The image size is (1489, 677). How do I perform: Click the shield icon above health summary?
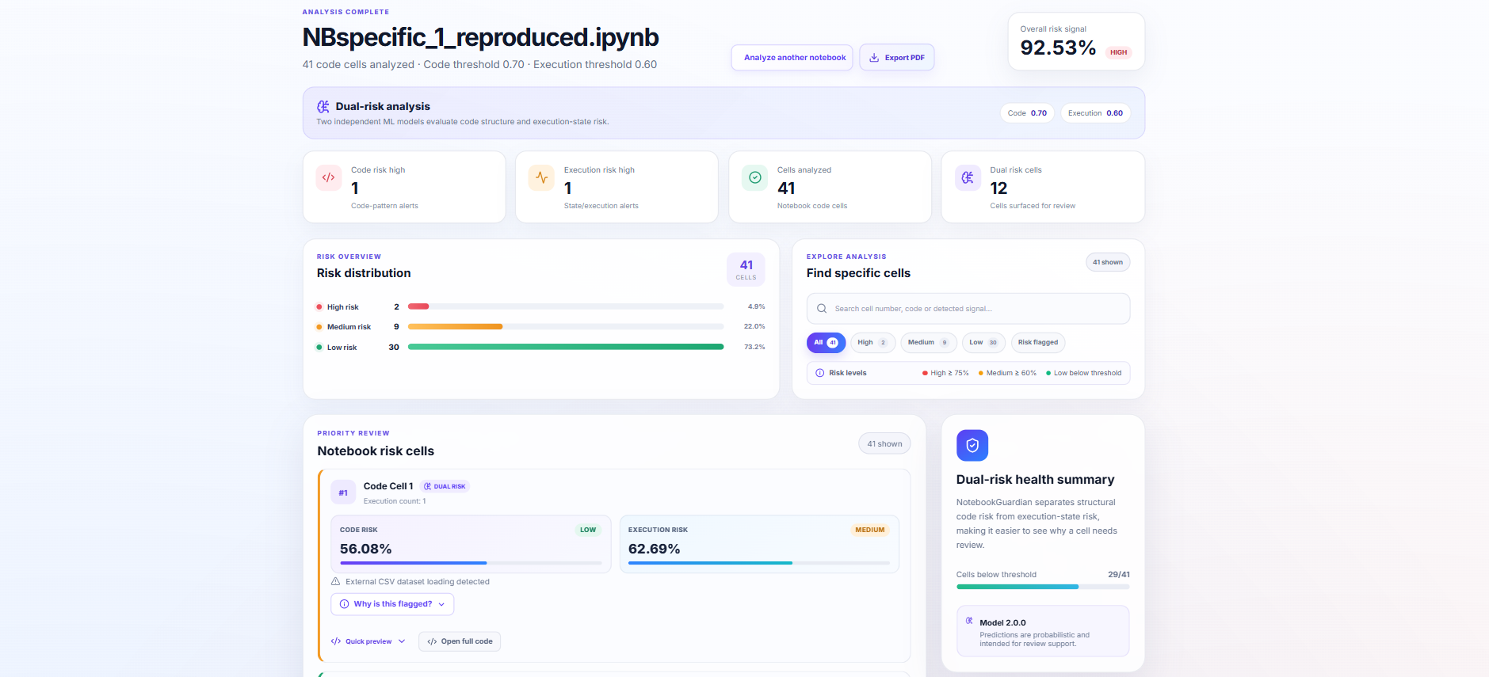pos(972,445)
